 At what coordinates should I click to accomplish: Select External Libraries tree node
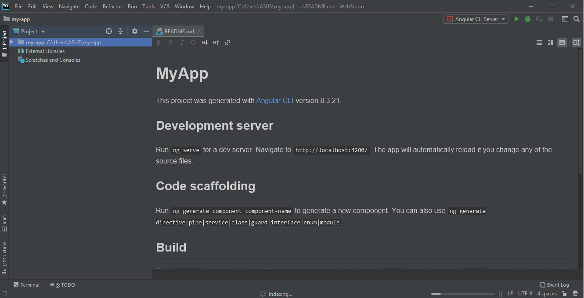(41, 51)
